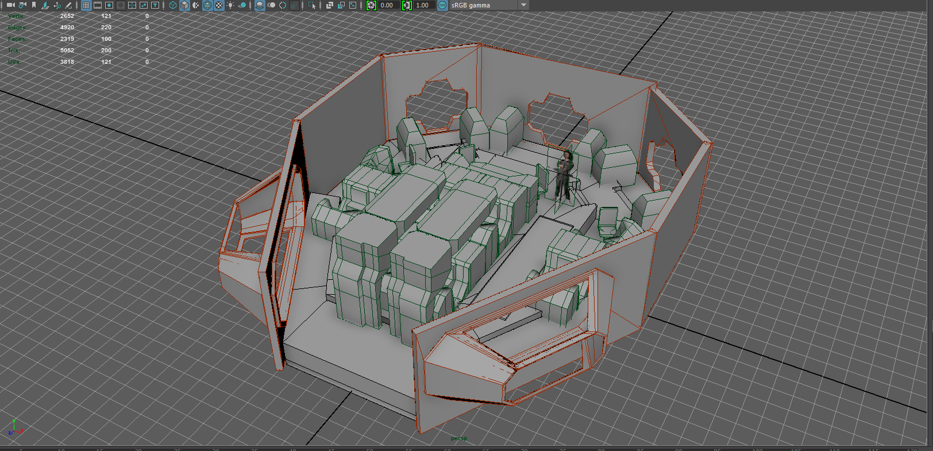Toggle the Safe Action overlay
The image size is (933, 451).
click(x=144, y=5)
